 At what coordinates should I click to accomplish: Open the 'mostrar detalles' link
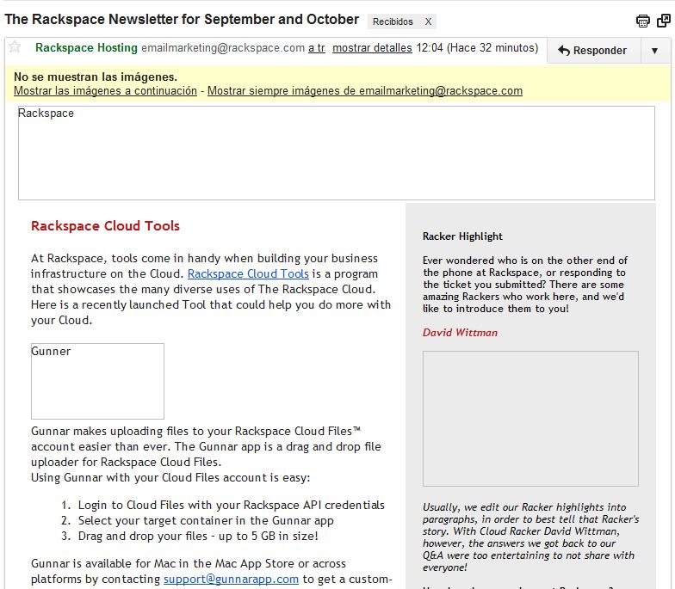(372, 48)
